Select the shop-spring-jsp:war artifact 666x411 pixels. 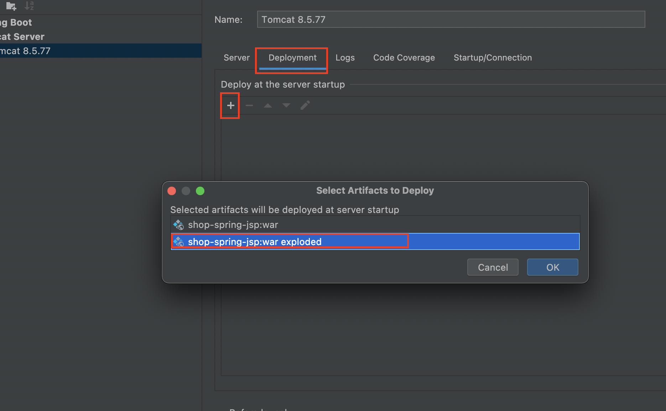tap(375, 225)
